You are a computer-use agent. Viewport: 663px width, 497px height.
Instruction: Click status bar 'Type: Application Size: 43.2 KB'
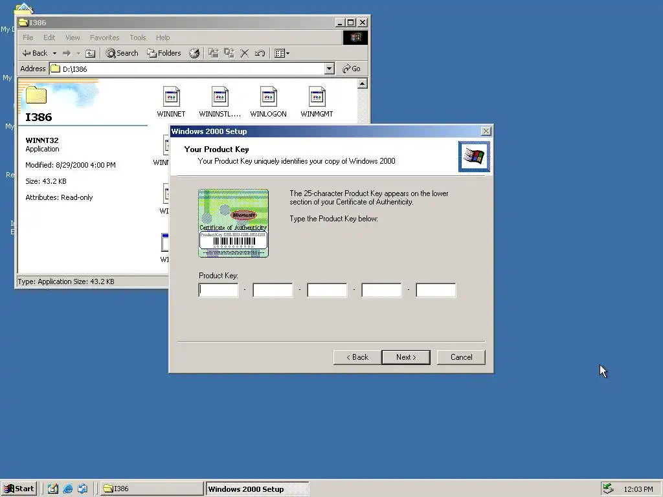point(66,282)
